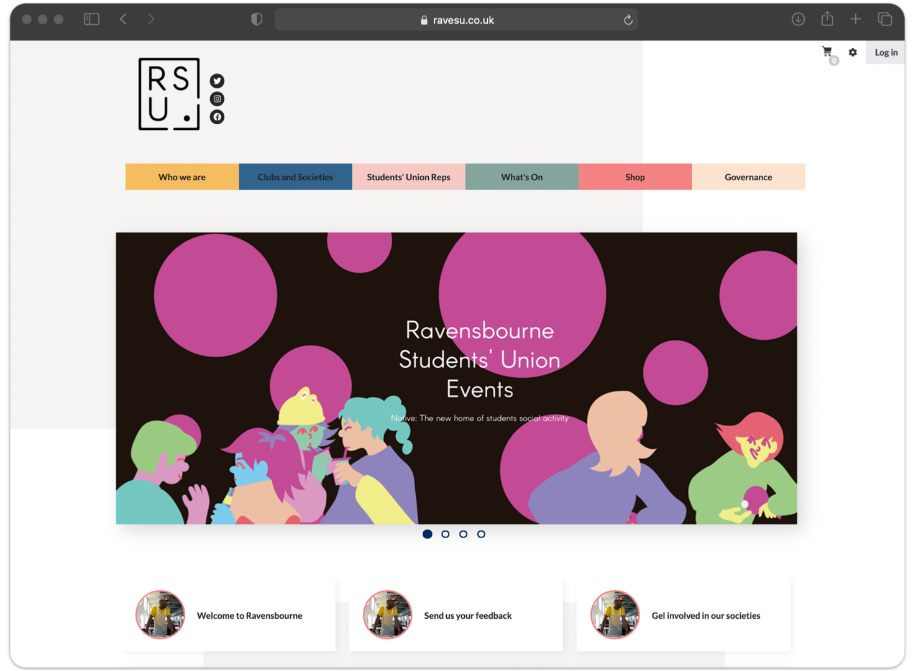The image size is (916, 671).
Task: Select the fourth carousel slide dot
Action: (x=481, y=534)
